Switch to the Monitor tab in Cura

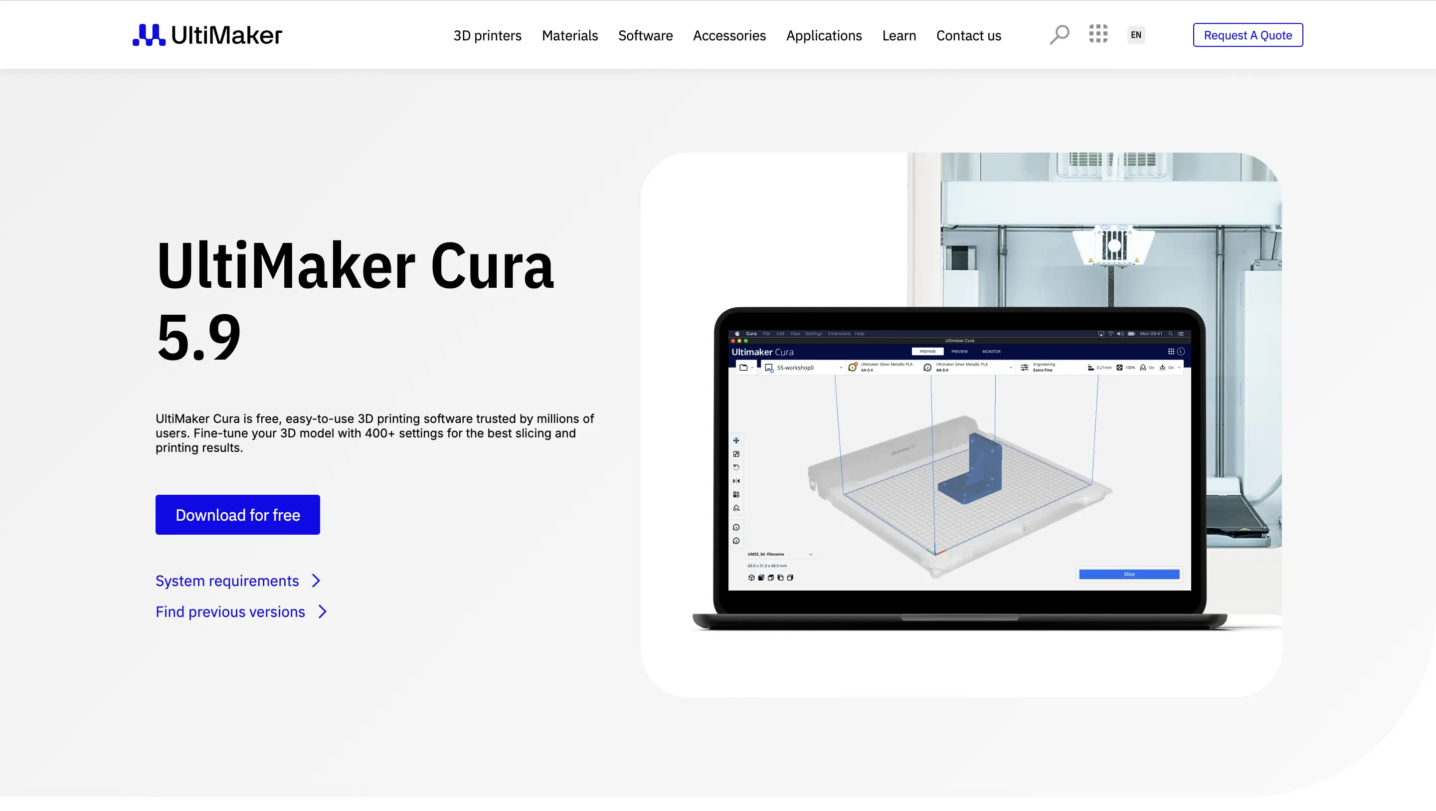[x=991, y=352]
